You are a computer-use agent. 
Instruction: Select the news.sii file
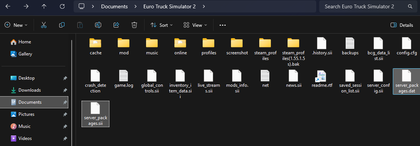click(x=293, y=78)
